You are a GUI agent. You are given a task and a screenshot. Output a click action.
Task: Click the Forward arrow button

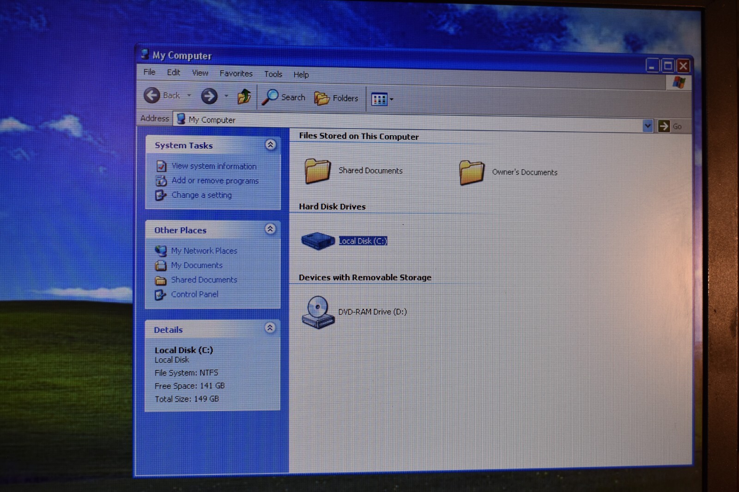209,96
